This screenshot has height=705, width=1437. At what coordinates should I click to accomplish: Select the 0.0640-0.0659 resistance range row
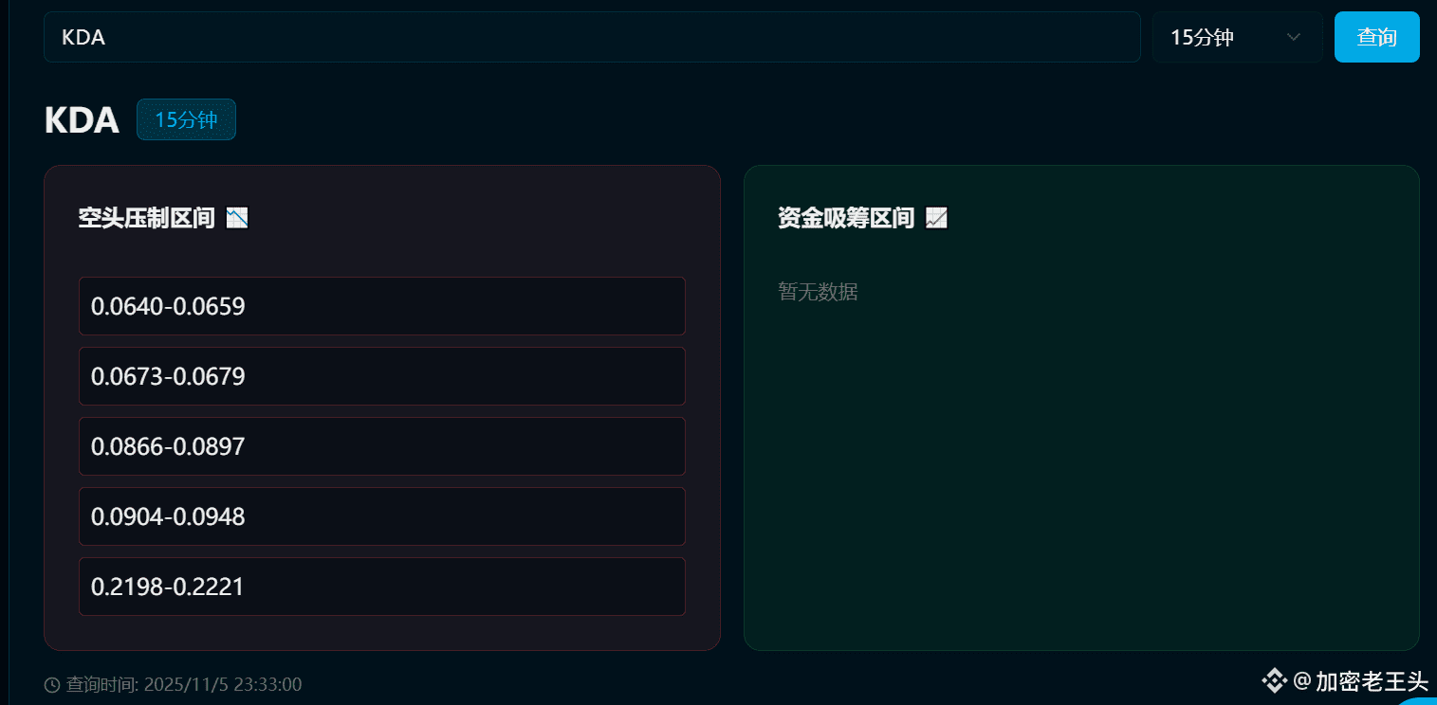click(x=381, y=306)
